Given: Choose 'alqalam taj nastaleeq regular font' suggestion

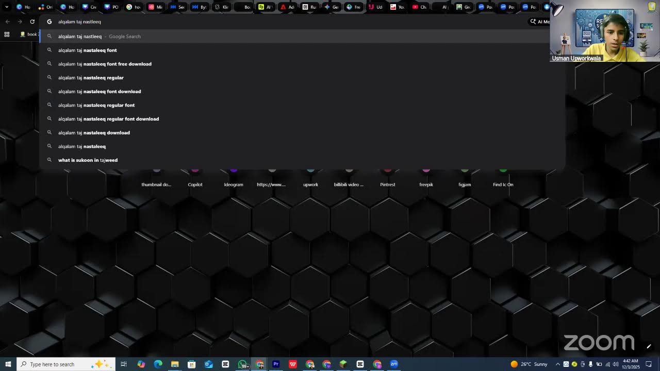Looking at the screenshot, I should point(302,105).
